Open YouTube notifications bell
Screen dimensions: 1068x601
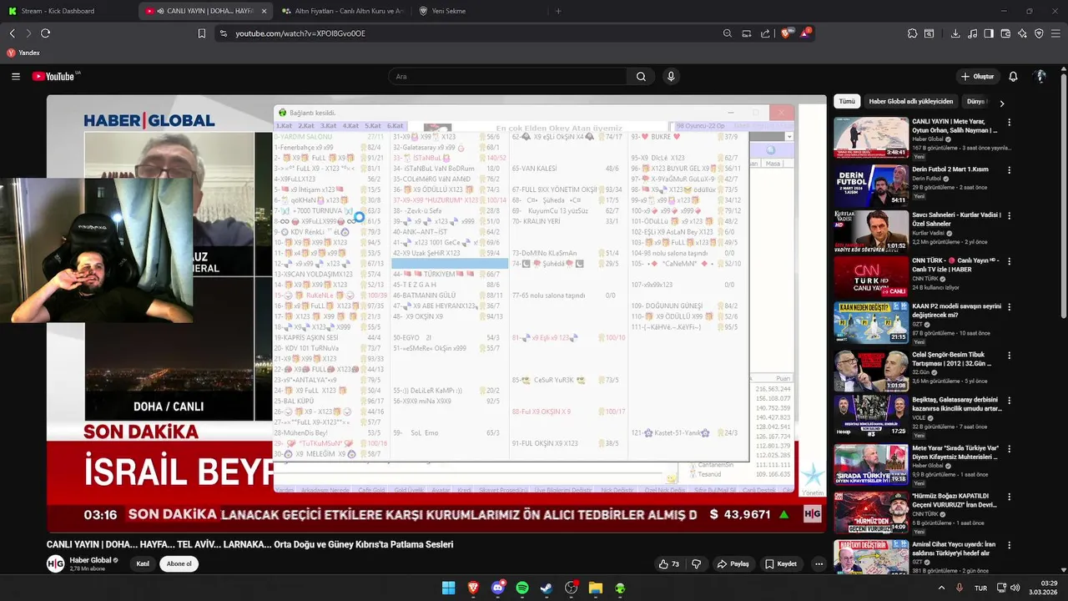click(x=1013, y=76)
